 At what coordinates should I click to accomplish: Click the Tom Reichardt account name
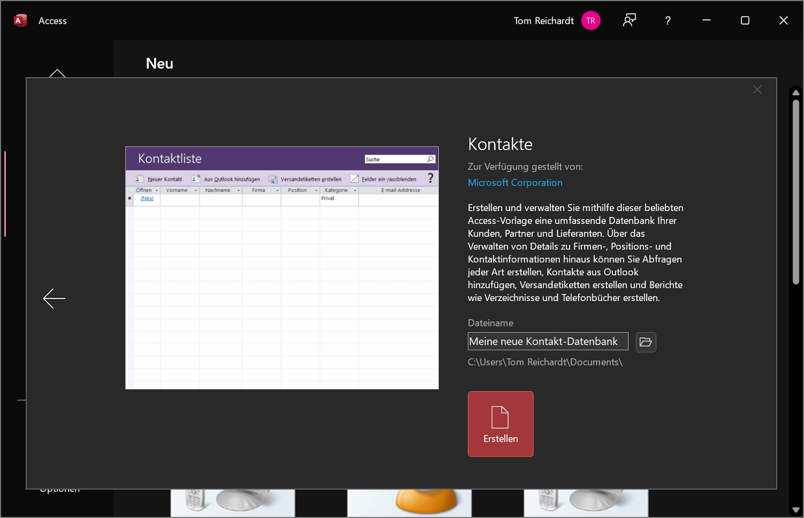(544, 21)
